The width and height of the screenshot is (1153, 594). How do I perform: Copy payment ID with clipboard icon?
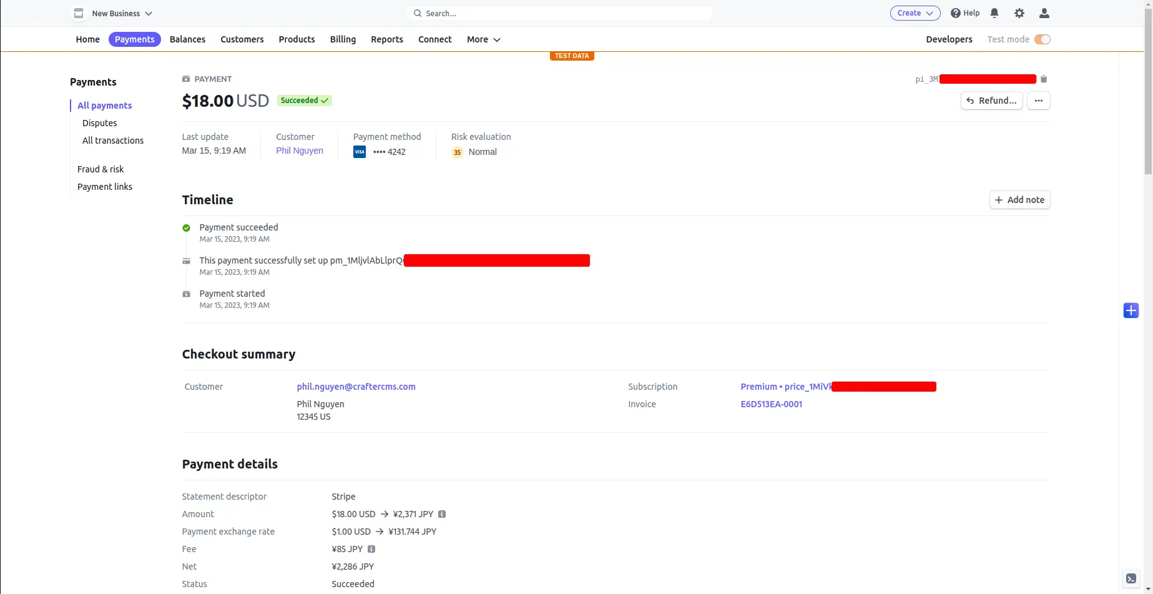(1044, 79)
